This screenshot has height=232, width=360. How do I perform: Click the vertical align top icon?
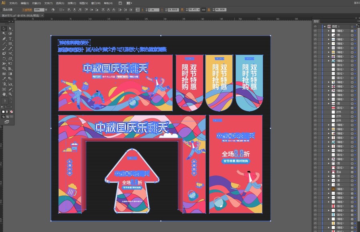click(x=86, y=10)
